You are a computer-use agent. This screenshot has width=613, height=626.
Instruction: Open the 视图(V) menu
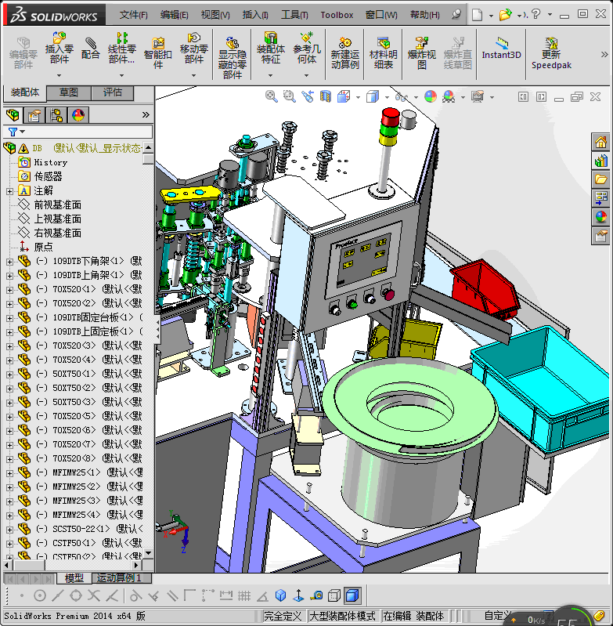point(215,15)
